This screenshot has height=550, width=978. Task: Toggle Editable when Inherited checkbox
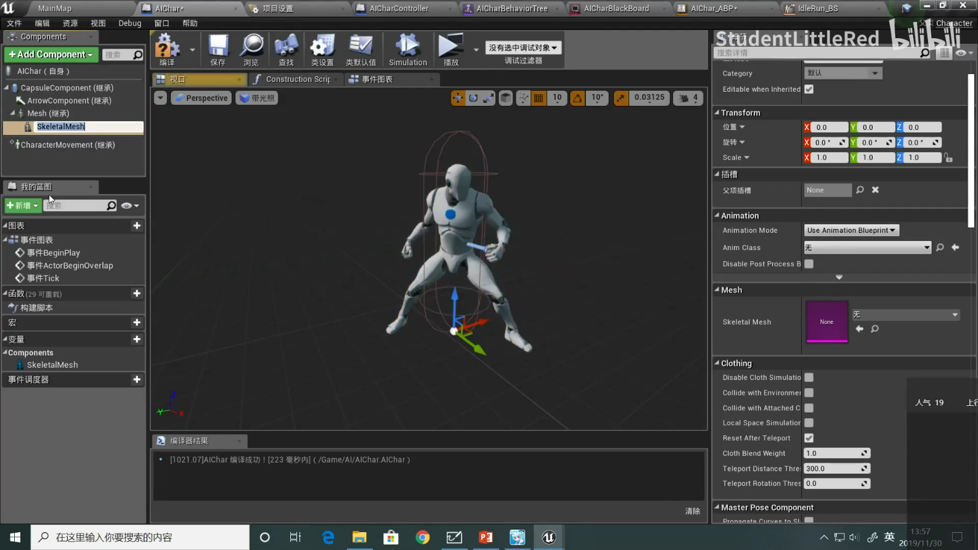[x=809, y=89]
